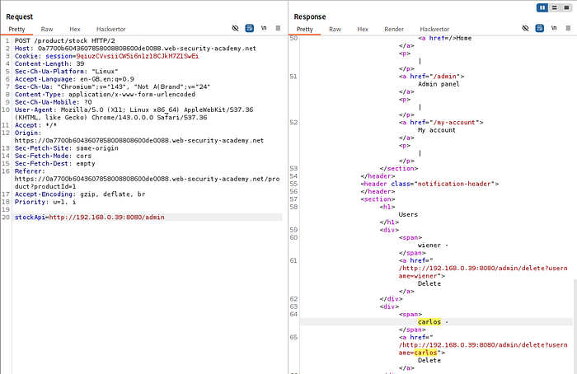
Task: Open the Request panel options menu icon
Action: point(279,28)
